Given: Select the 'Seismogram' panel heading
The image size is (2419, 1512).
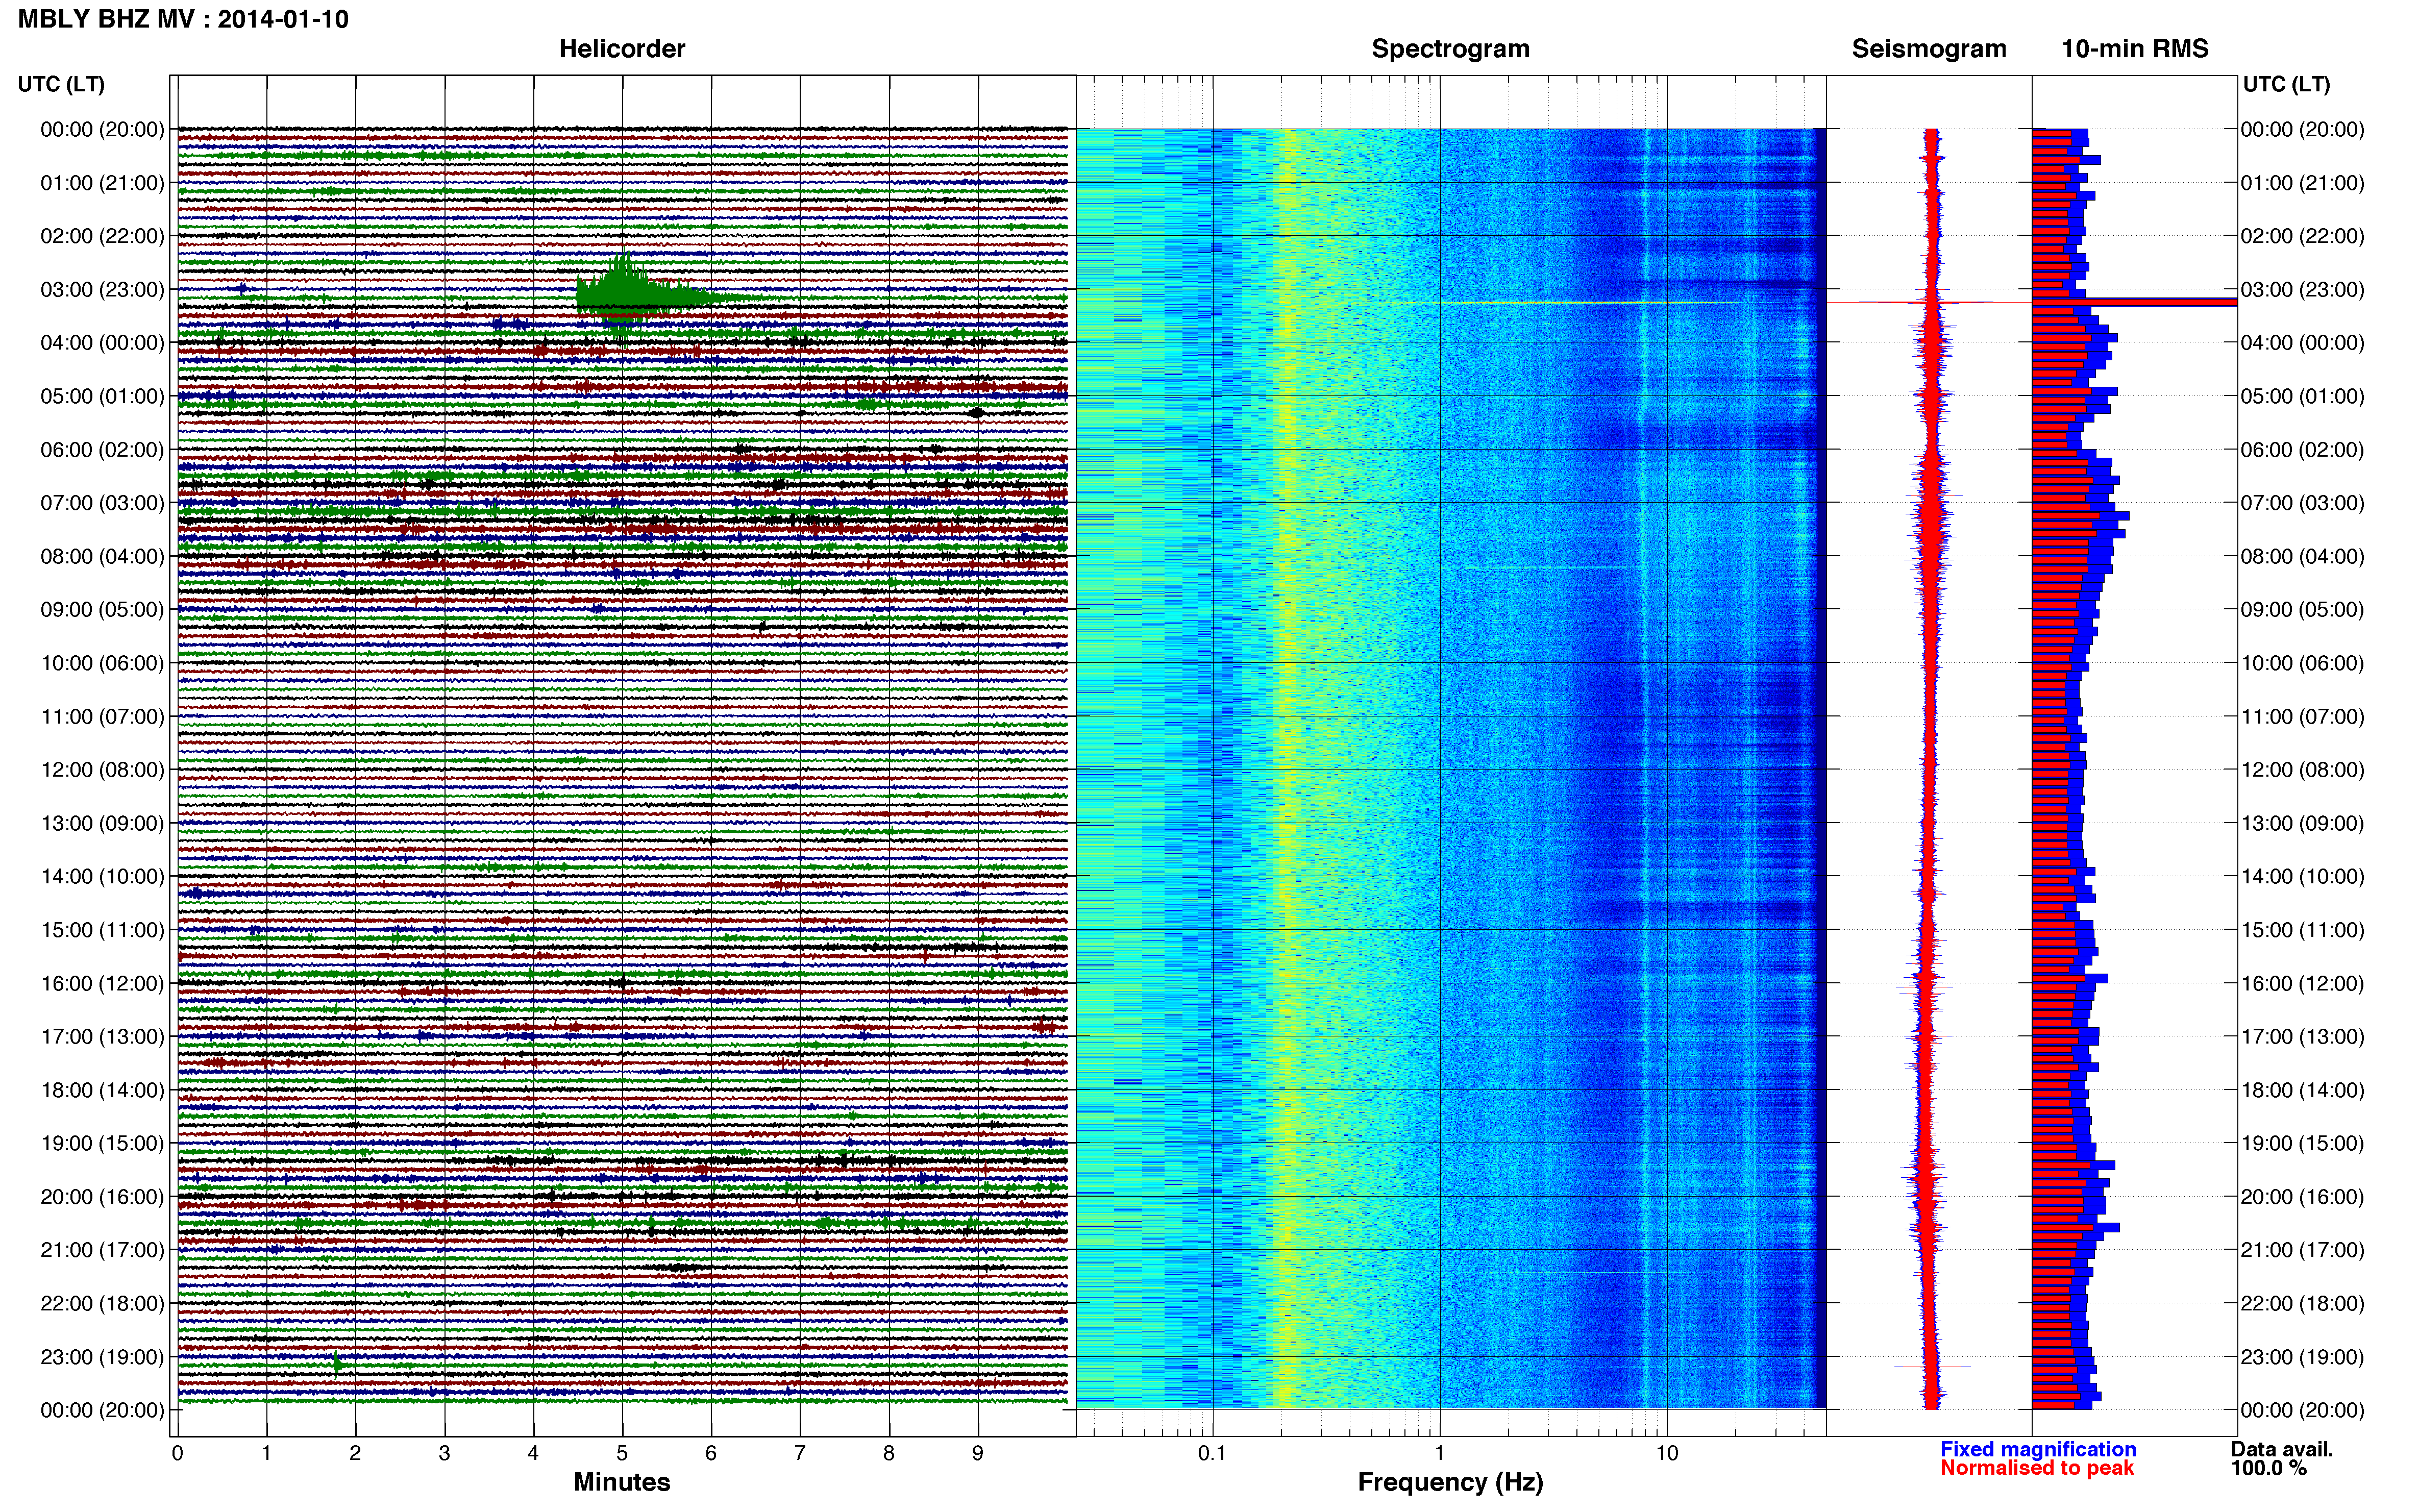Looking at the screenshot, I should coord(1929,49).
